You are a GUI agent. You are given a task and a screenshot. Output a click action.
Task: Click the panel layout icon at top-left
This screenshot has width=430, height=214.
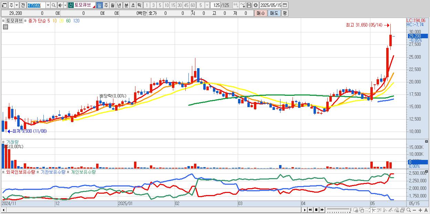4,5
